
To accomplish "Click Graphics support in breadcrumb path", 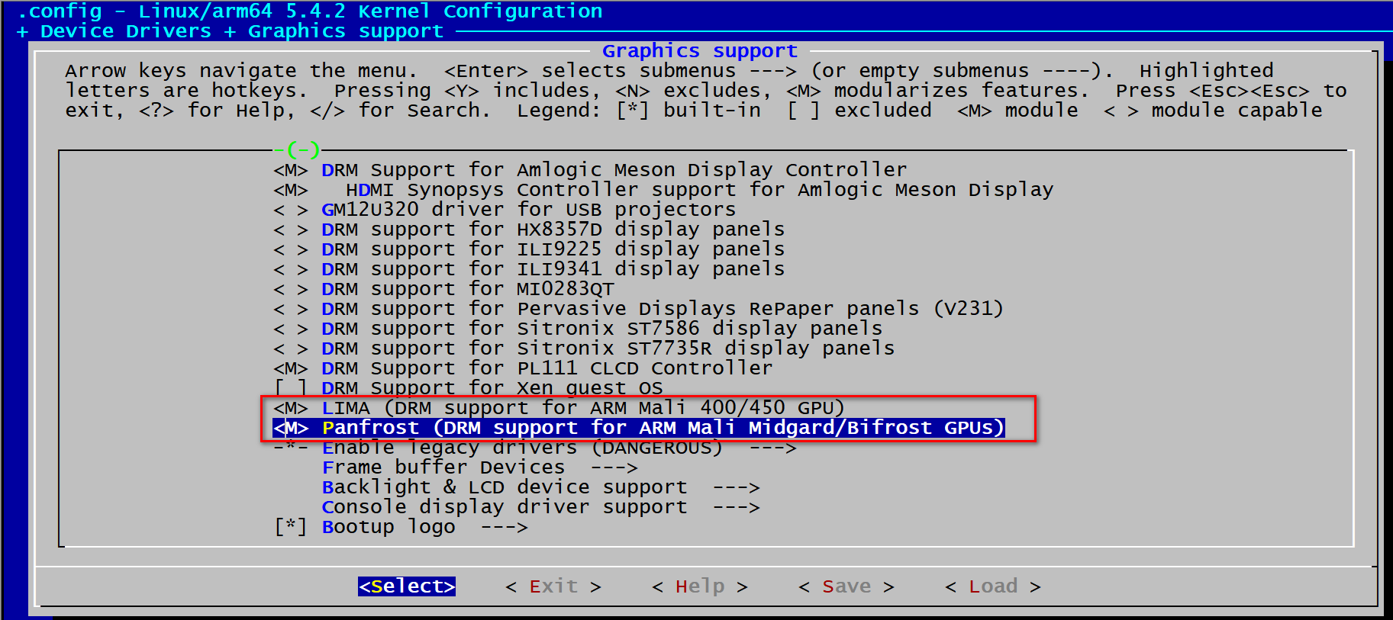I will 346,31.
